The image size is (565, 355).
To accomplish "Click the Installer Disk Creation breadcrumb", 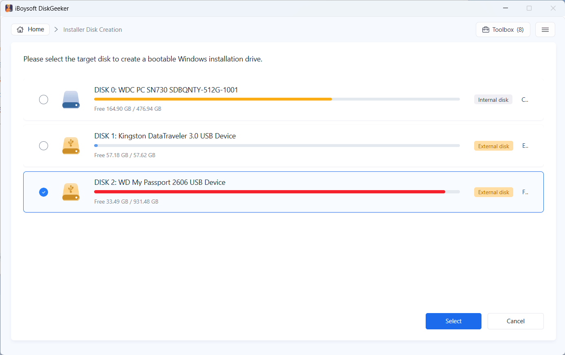I will tap(92, 30).
